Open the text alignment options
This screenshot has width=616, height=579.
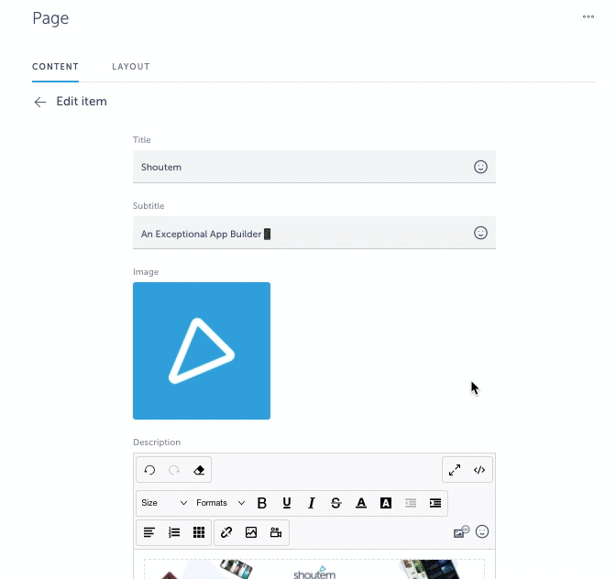pyautogui.click(x=148, y=532)
